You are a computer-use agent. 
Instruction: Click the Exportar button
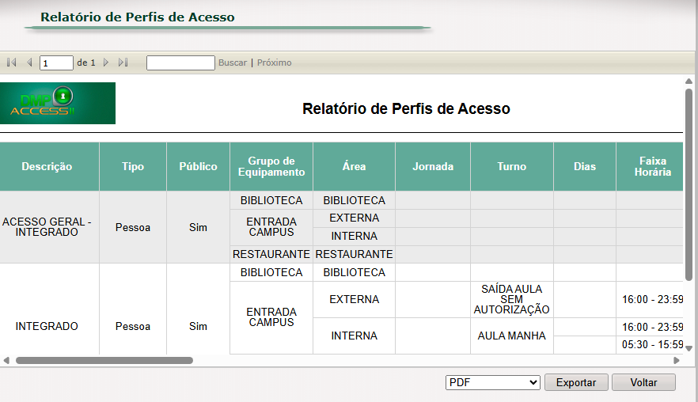[576, 382]
